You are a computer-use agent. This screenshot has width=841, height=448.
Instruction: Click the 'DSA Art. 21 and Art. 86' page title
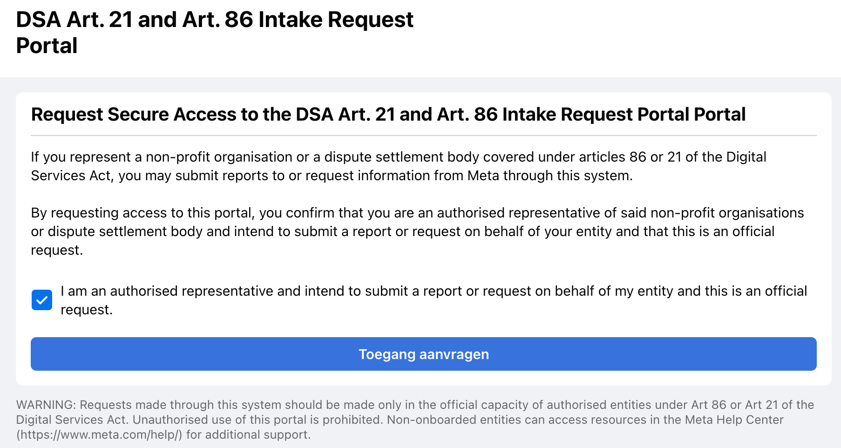pyautogui.click(x=214, y=20)
